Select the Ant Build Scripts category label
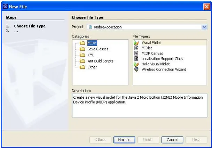This screenshot has width=213, height=148. 100,61
